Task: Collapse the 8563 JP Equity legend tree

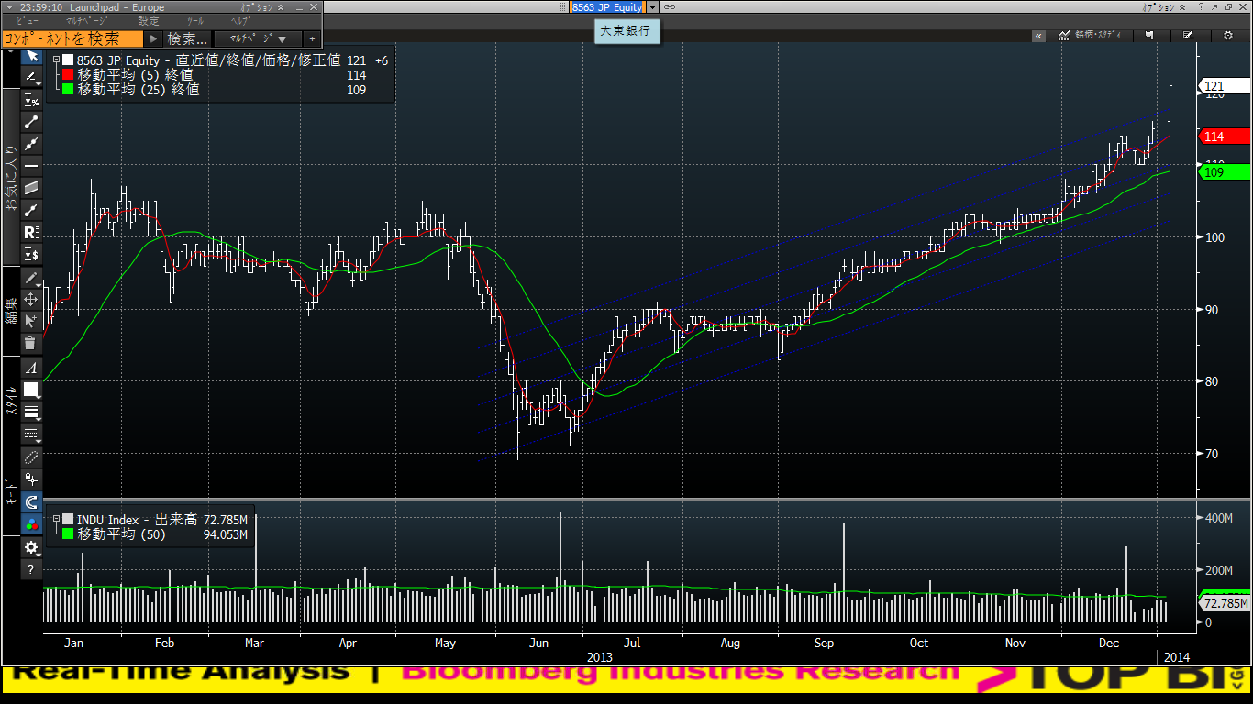Action: [55, 60]
